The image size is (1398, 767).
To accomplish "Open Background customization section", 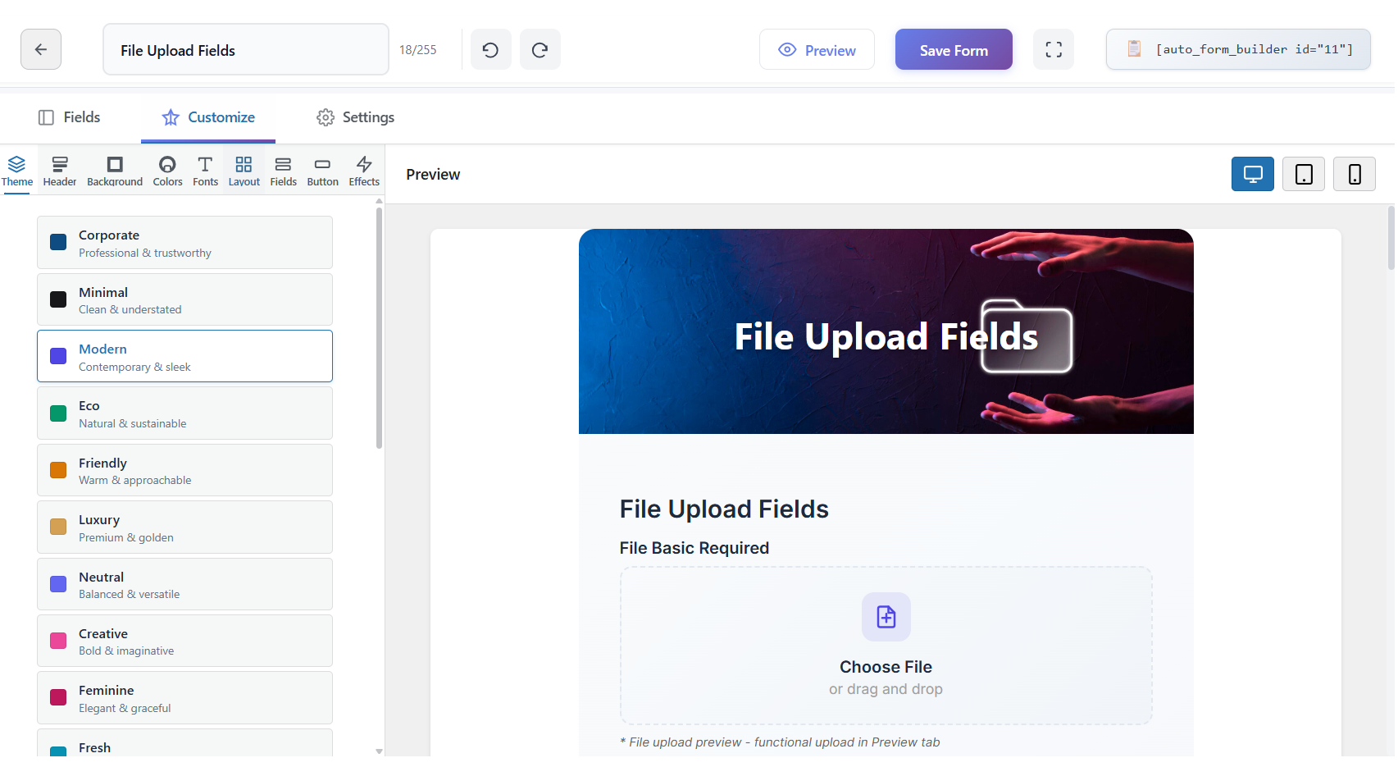I will (x=115, y=171).
